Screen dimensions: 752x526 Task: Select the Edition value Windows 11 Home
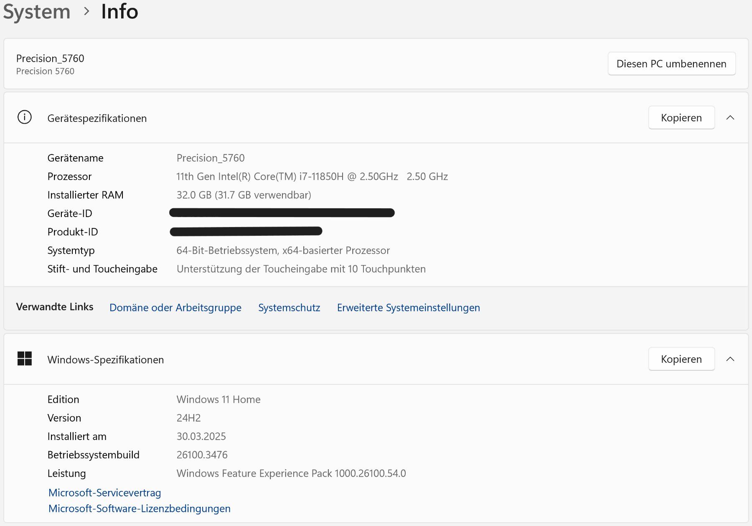pyautogui.click(x=218, y=400)
